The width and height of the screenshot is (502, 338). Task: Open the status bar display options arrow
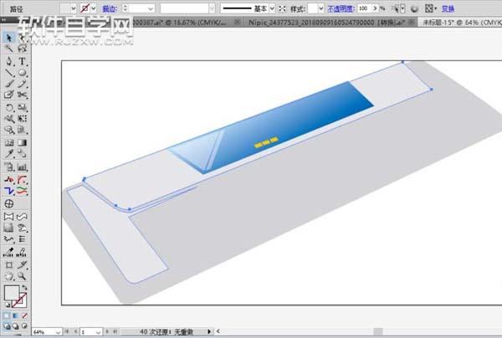209,331
